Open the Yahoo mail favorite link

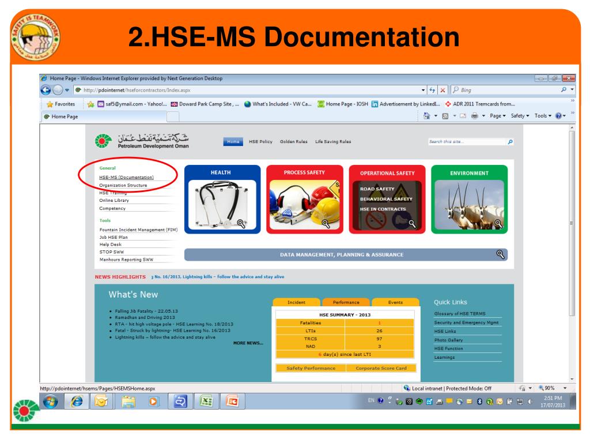[x=132, y=104]
